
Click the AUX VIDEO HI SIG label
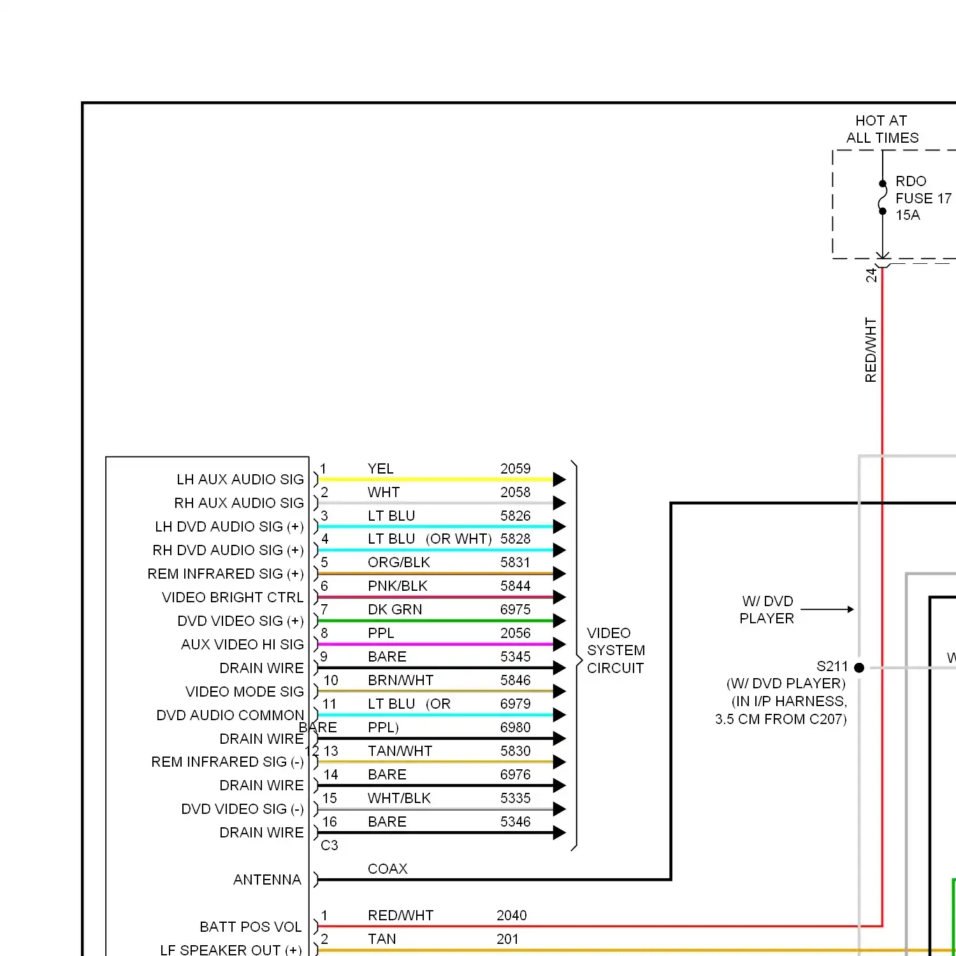pos(242,644)
